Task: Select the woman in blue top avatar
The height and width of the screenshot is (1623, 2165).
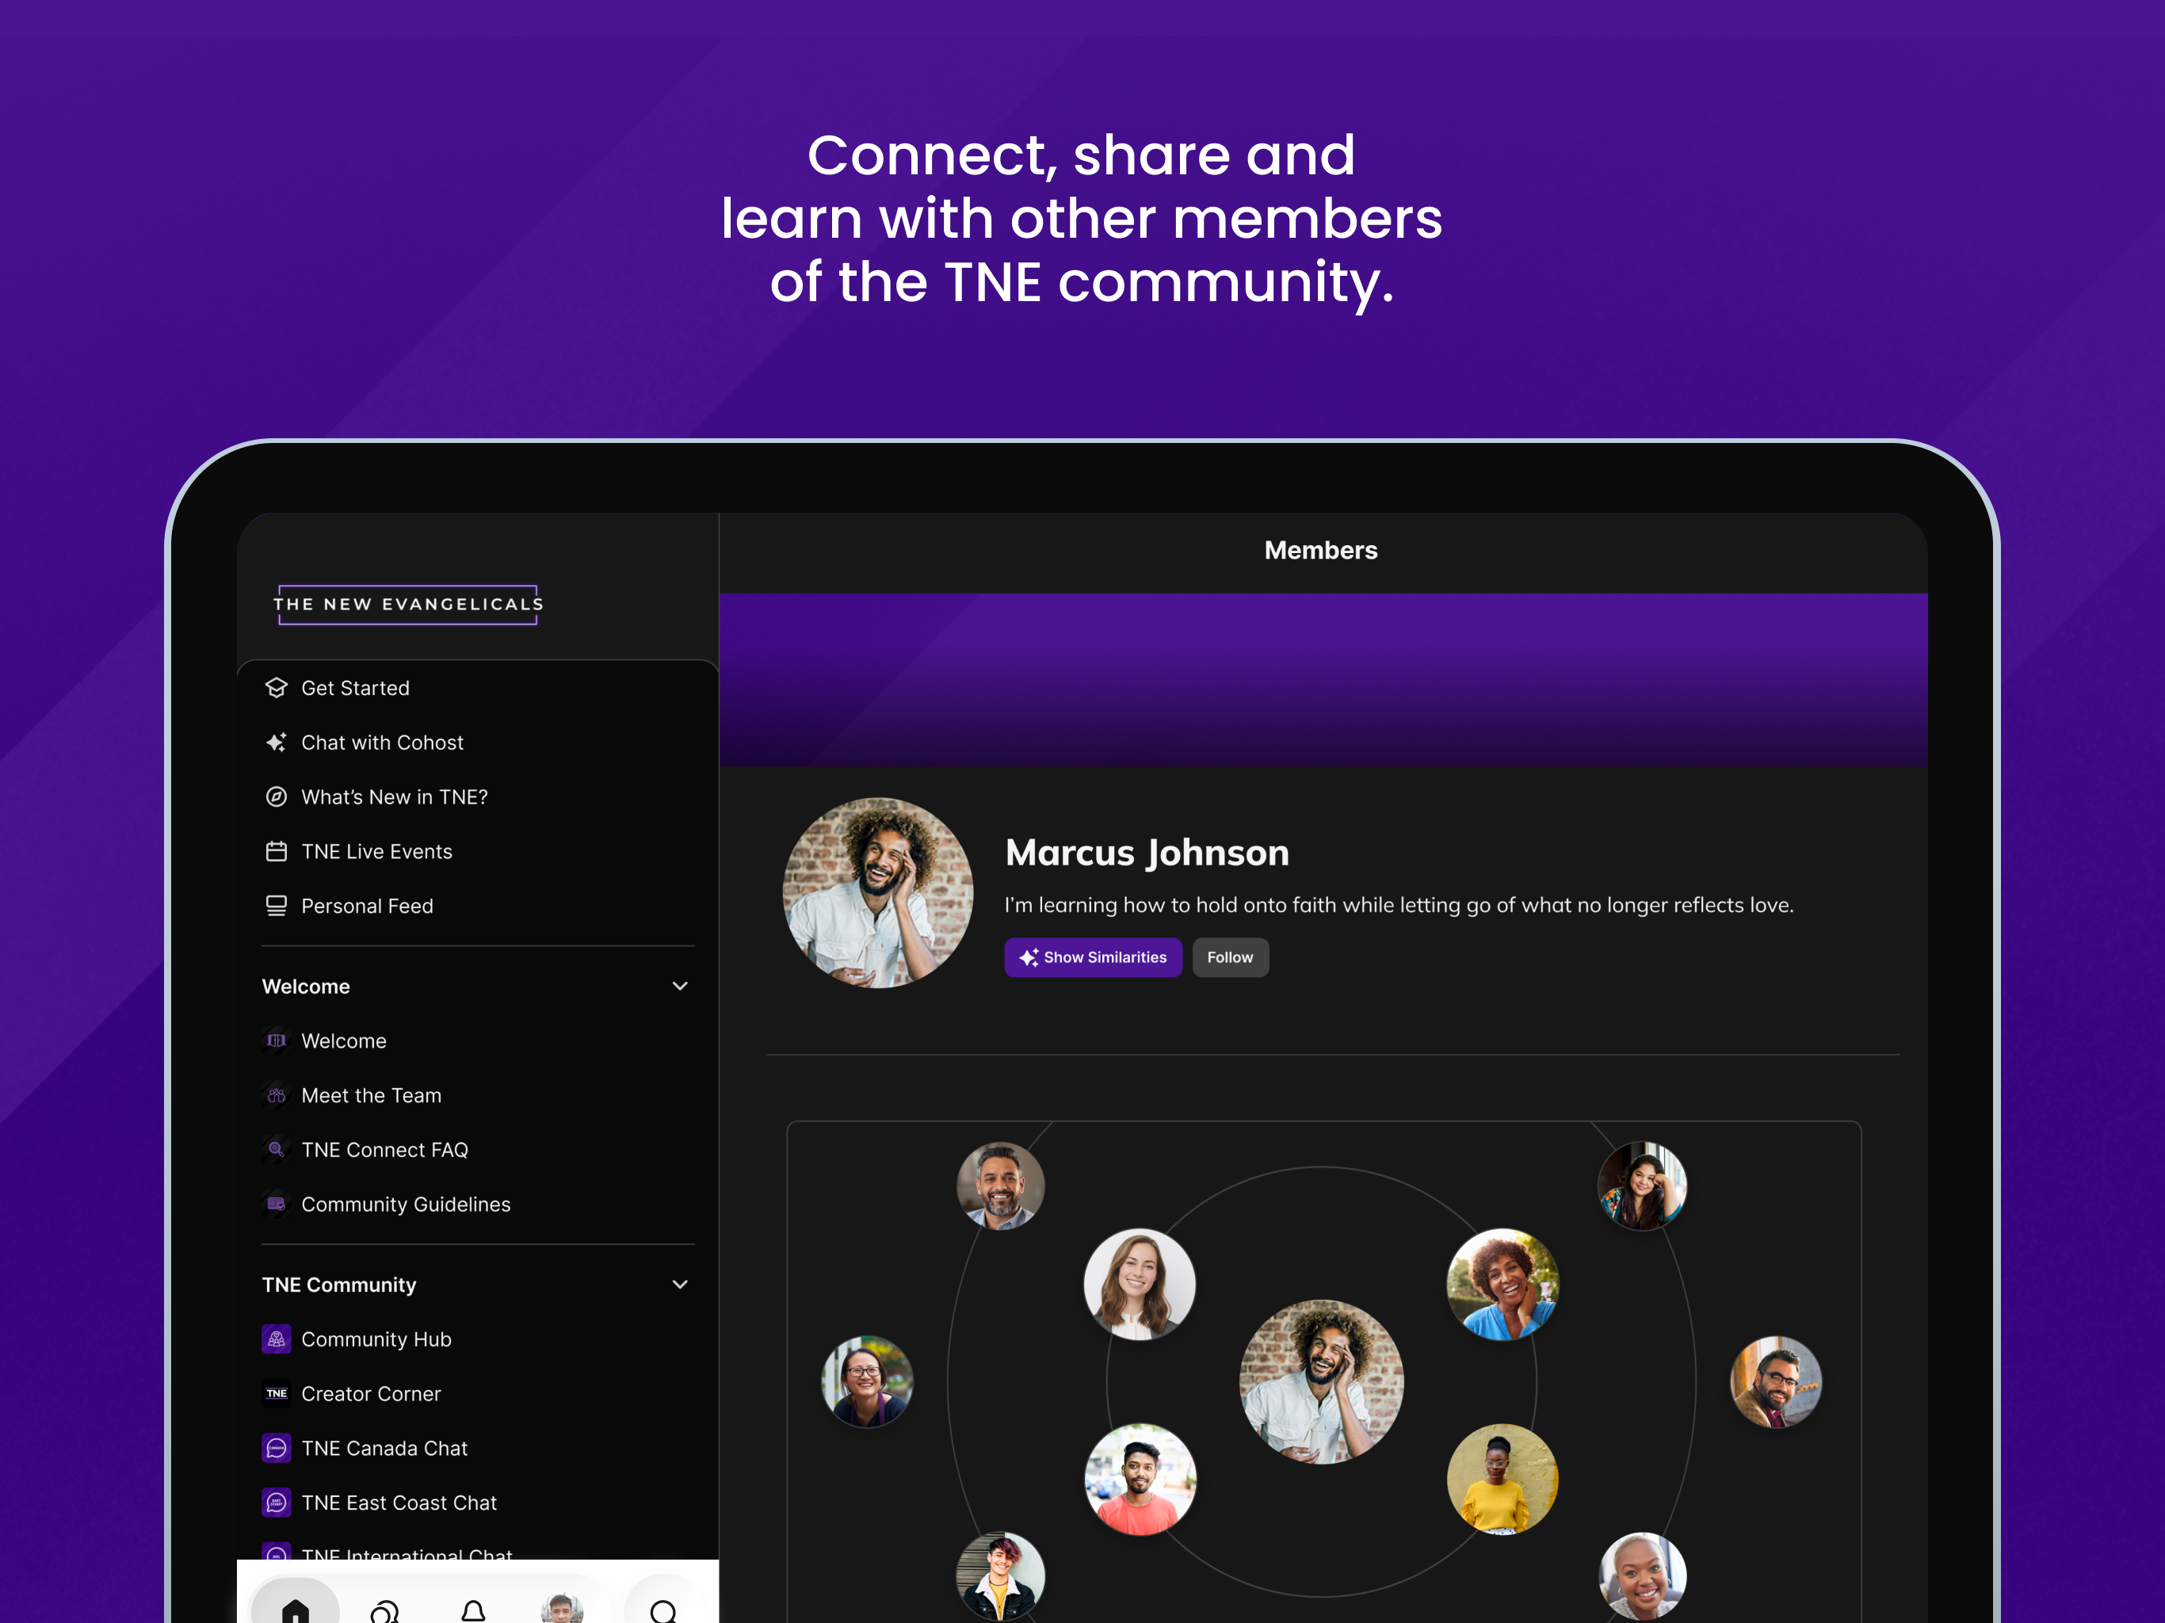Action: tap(1503, 1285)
